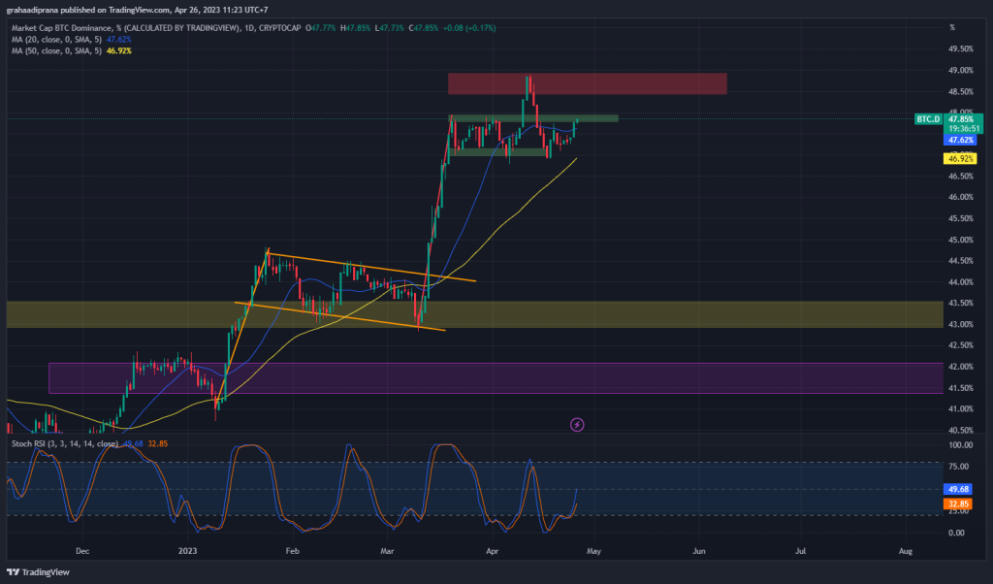Click the 75.00 Stoch RSI scale label
The height and width of the screenshot is (584, 993).
pyautogui.click(x=959, y=467)
